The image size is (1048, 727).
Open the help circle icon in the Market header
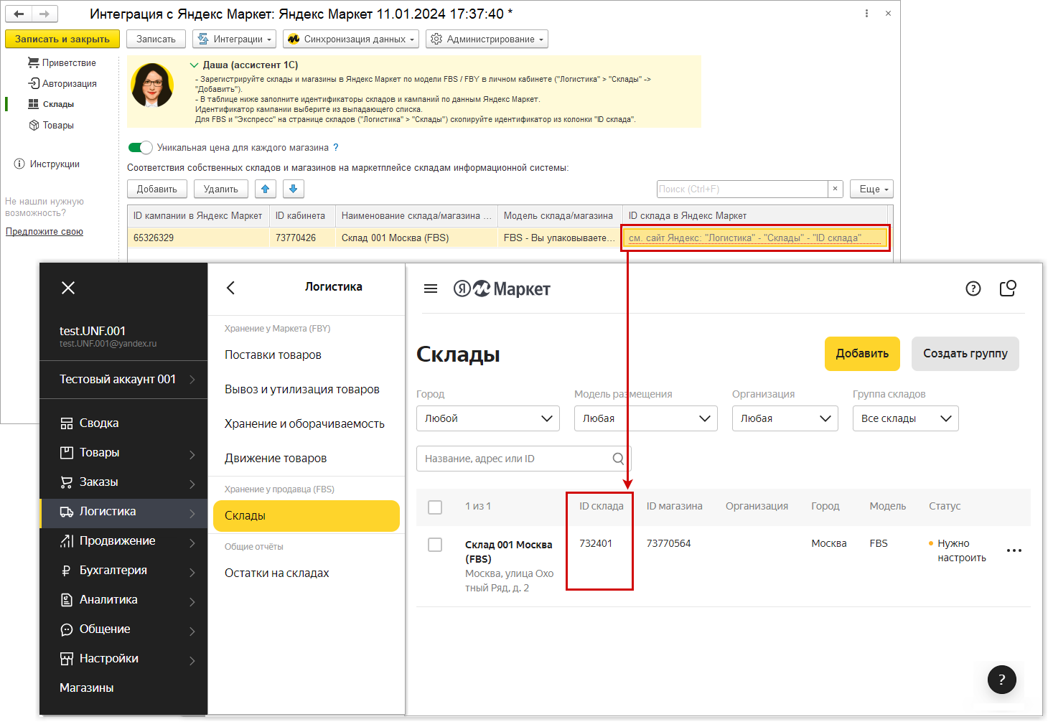(973, 289)
